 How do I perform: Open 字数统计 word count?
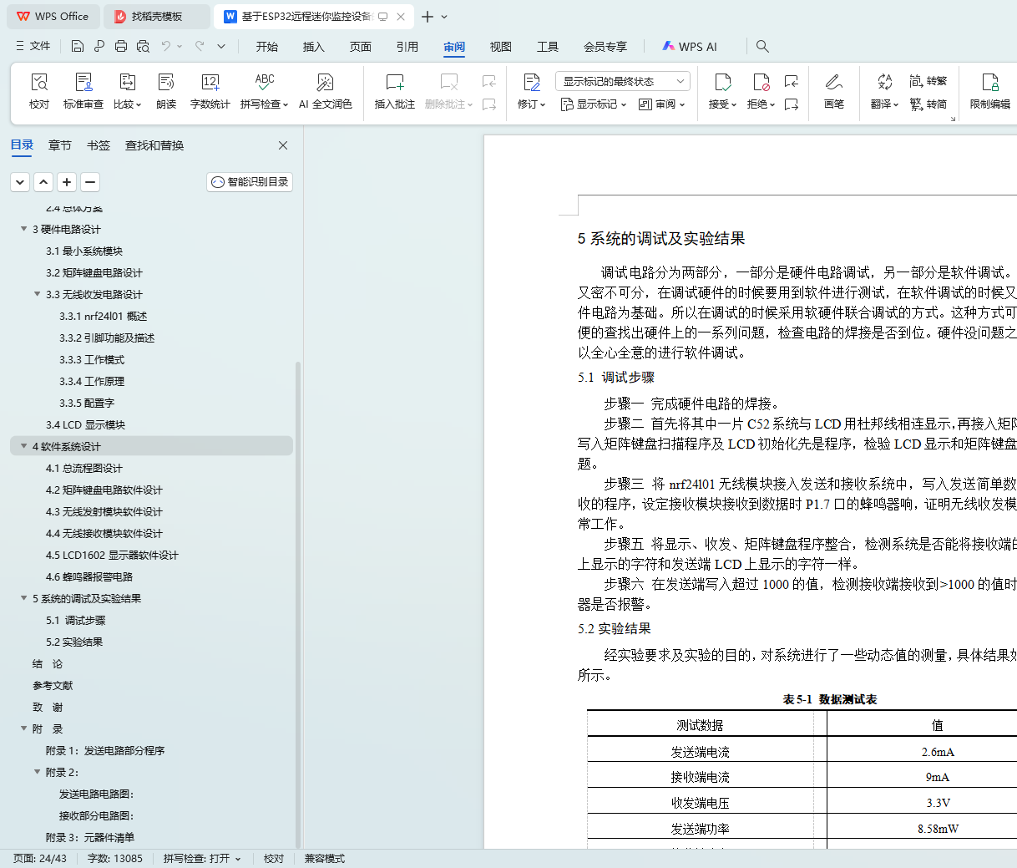(x=210, y=91)
